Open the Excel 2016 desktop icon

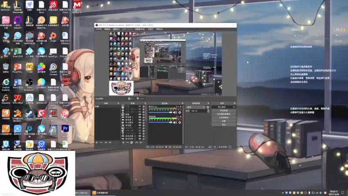pos(17,52)
